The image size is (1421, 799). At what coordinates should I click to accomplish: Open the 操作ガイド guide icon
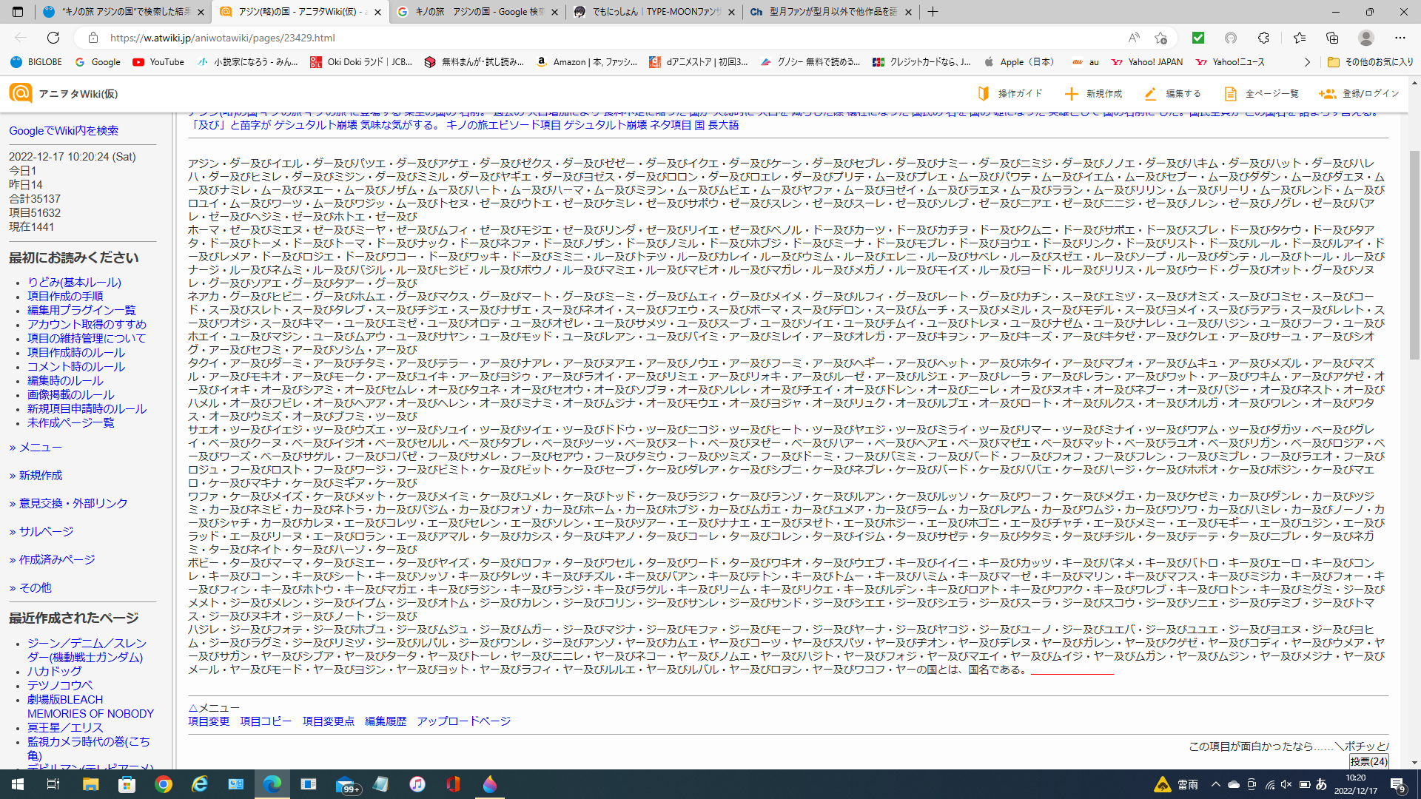(x=984, y=94)
